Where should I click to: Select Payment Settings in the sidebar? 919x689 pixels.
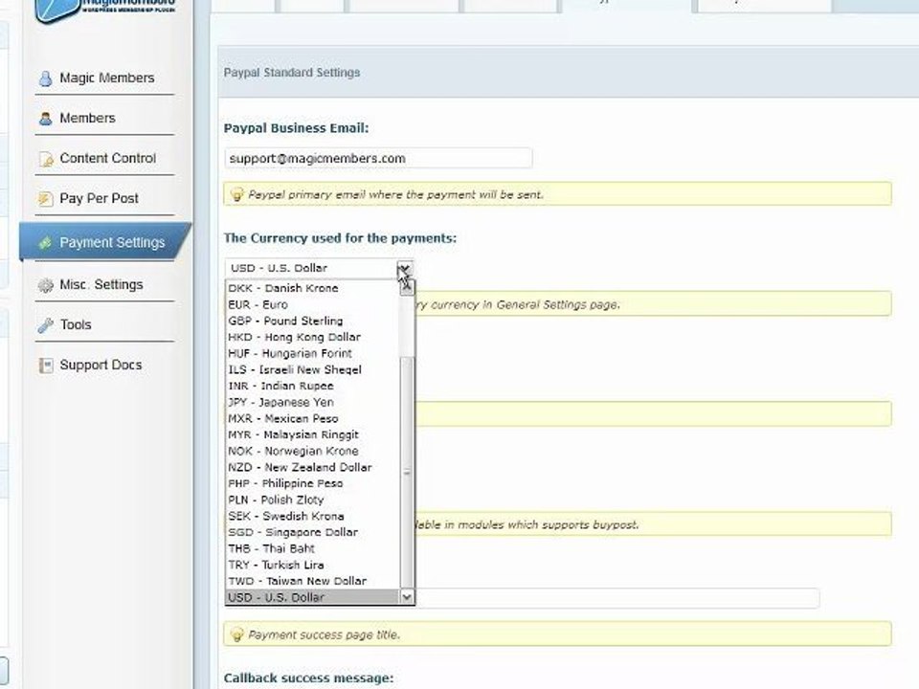pyautogui.click(x=105, y=242)
